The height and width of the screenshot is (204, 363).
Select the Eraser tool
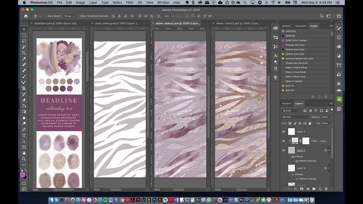[24, 100]
